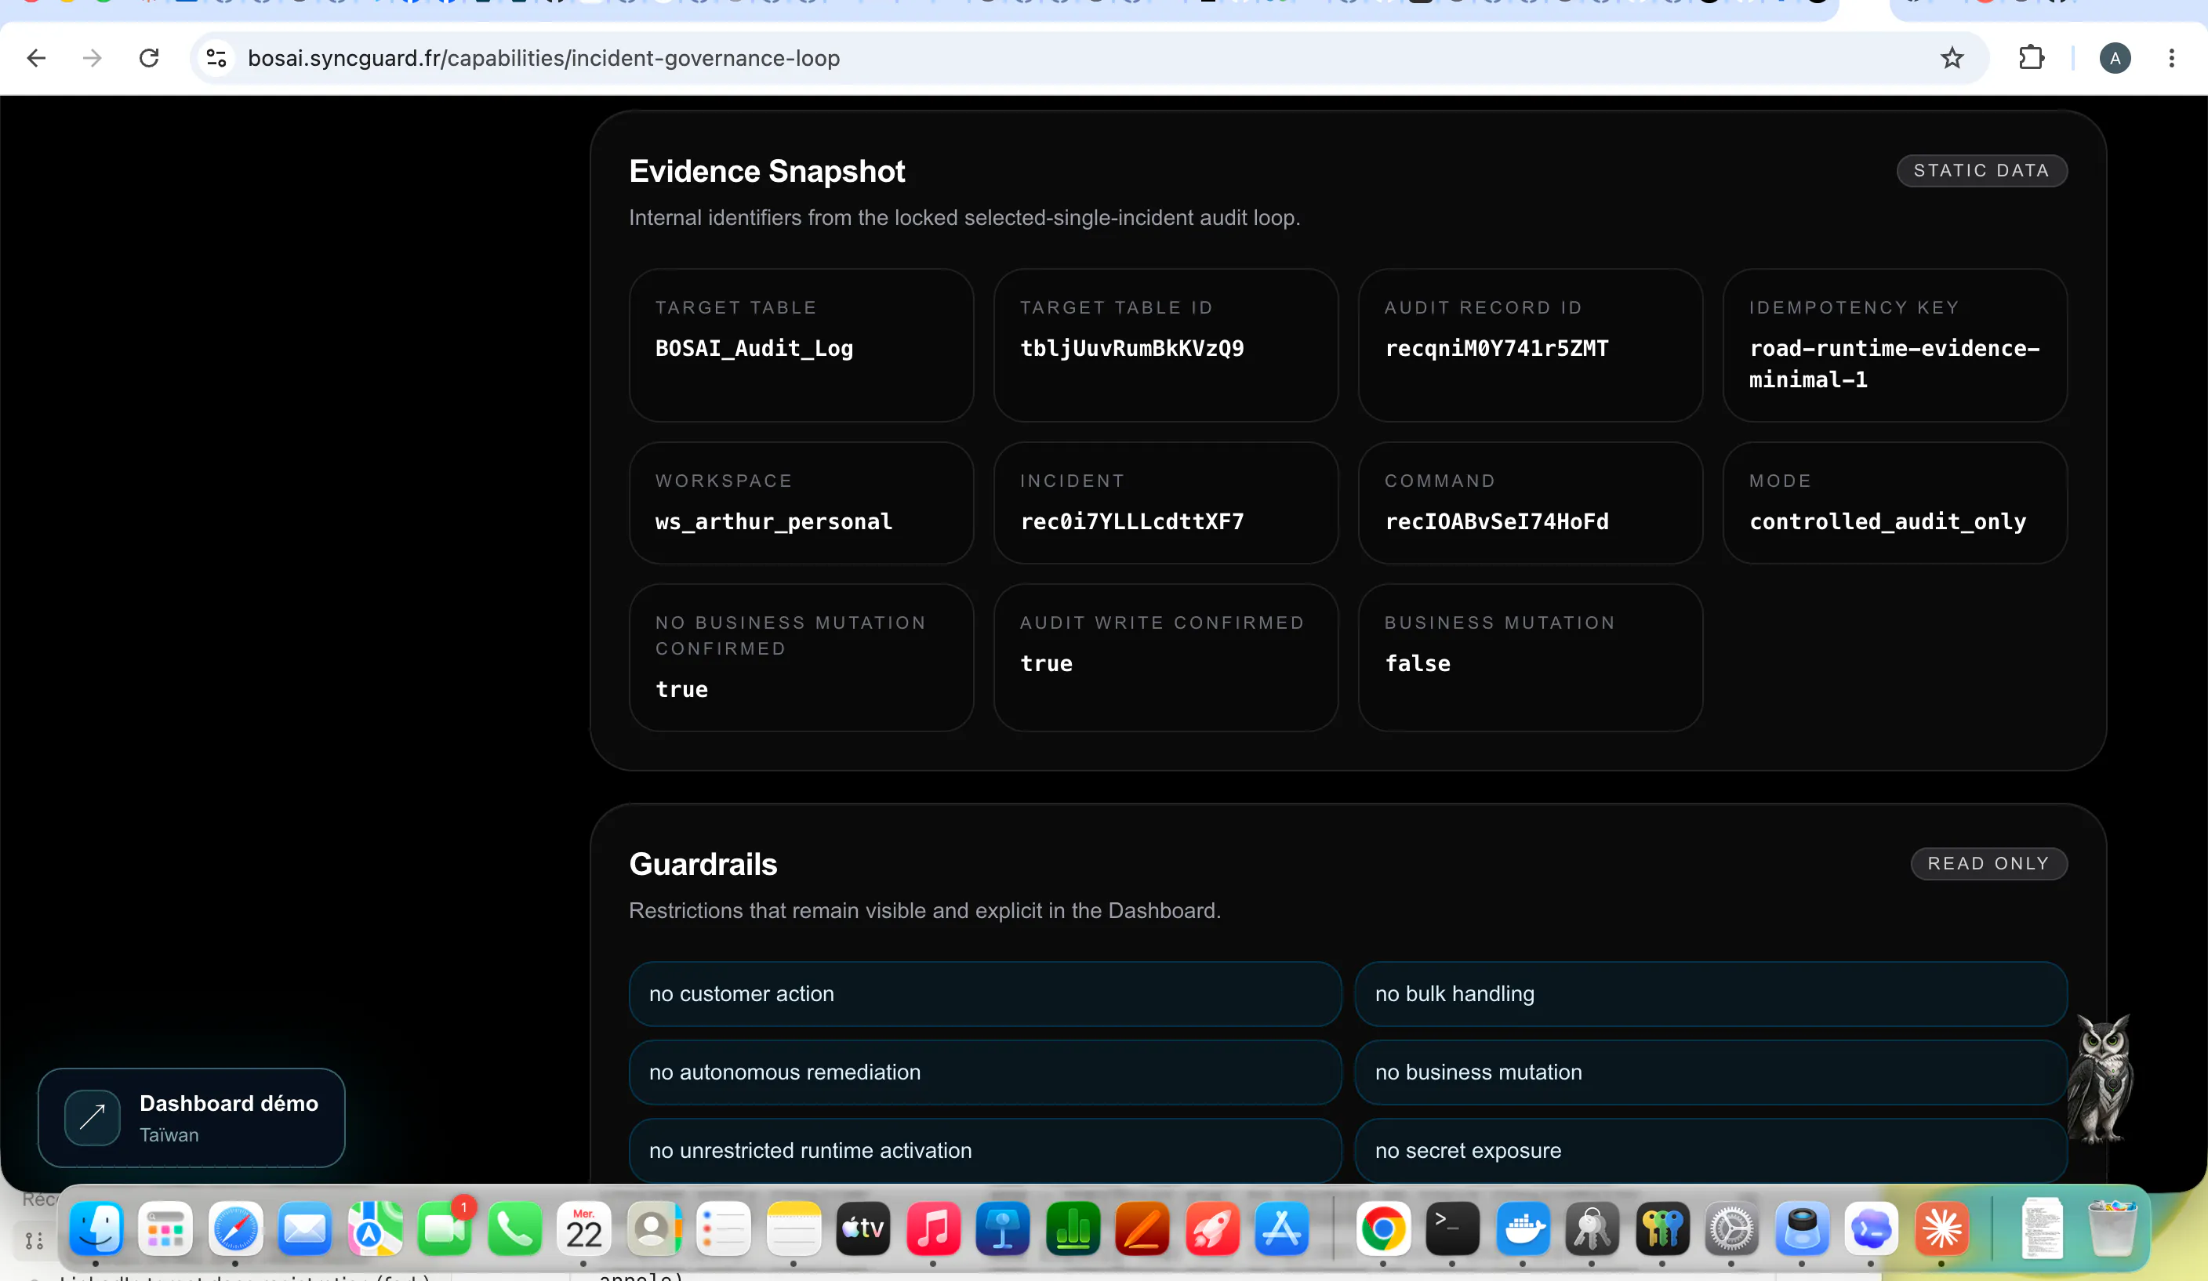Click the Guardrails heading

(x=703, y=865)
